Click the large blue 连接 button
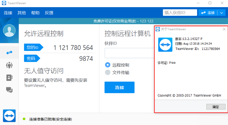The height and width of the screenshot is (125, 228). [119, 87]
